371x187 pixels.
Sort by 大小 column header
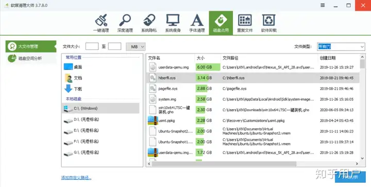[x=208, y=58]
